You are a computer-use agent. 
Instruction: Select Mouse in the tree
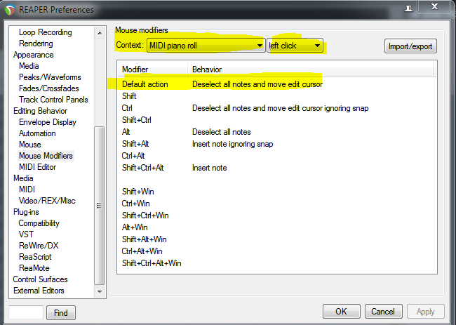[30, 145]
